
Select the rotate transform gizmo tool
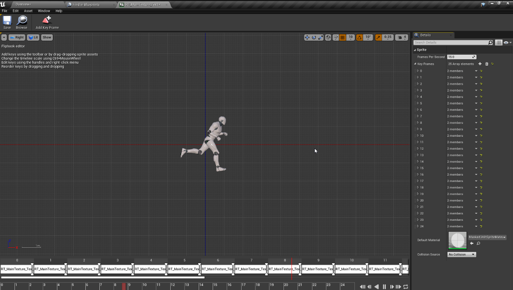click(314, 37)
